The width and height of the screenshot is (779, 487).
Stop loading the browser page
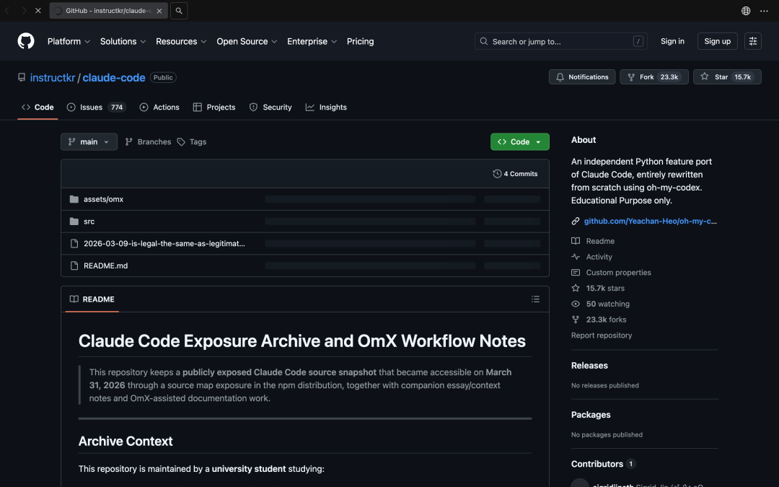pos(38,11)
